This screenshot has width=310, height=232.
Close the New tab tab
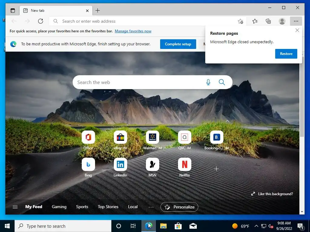click(x=87, y=11)
